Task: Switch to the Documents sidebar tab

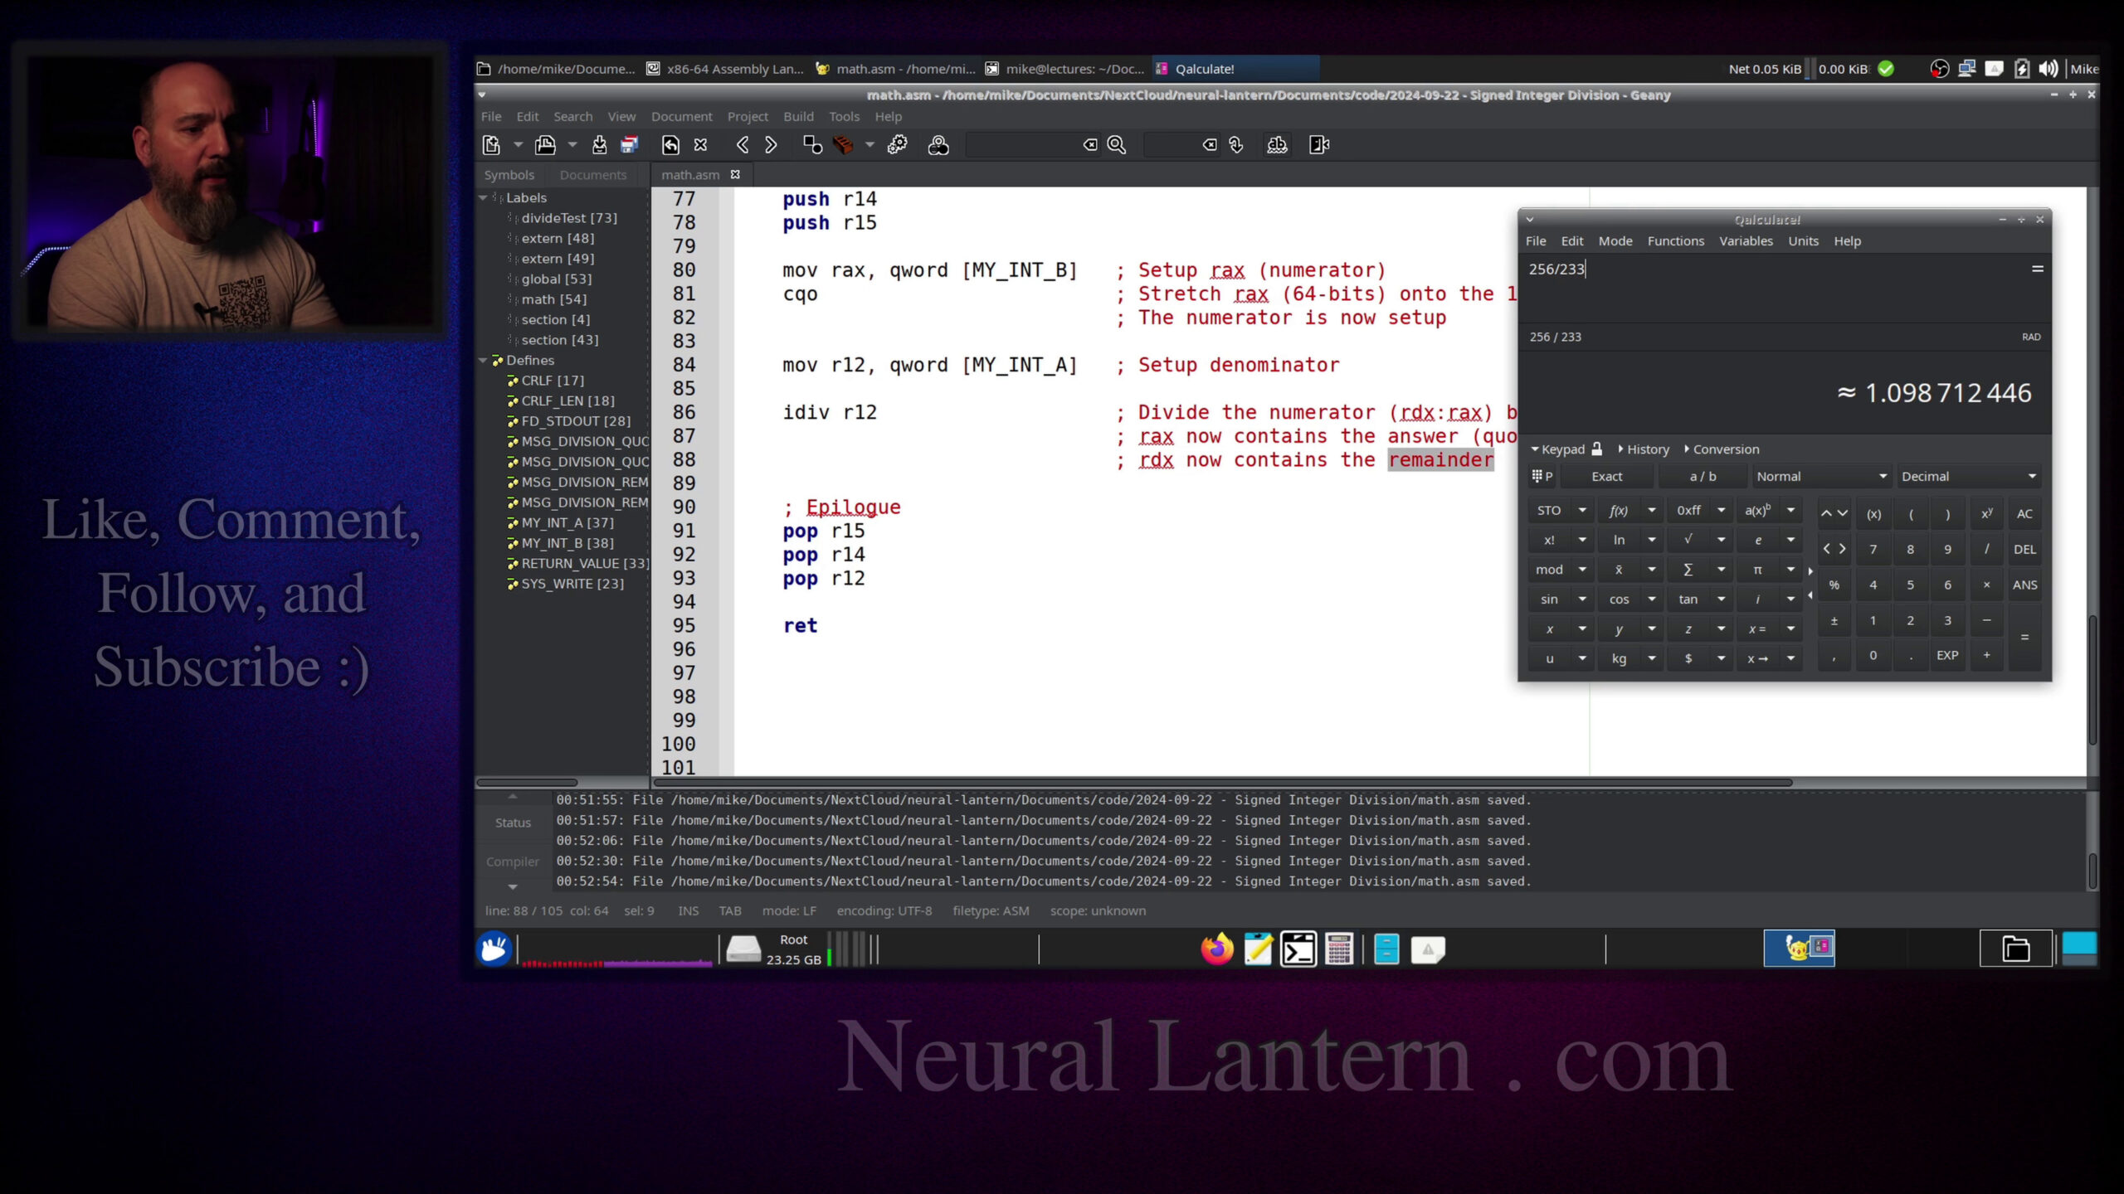Action: click(x=592, y=175)
